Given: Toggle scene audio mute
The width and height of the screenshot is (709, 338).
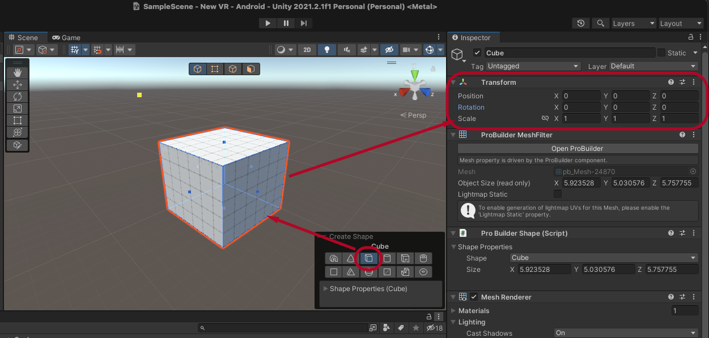Looking at the screenshot, I should 347,50.
